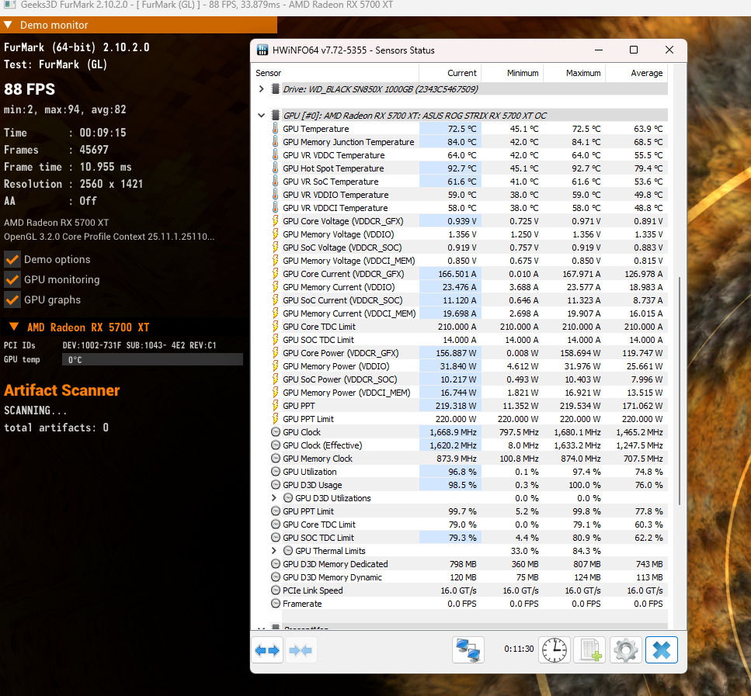
Task: Click lightning icon of GPU Core TDC Limit
Action: point(276,327)
